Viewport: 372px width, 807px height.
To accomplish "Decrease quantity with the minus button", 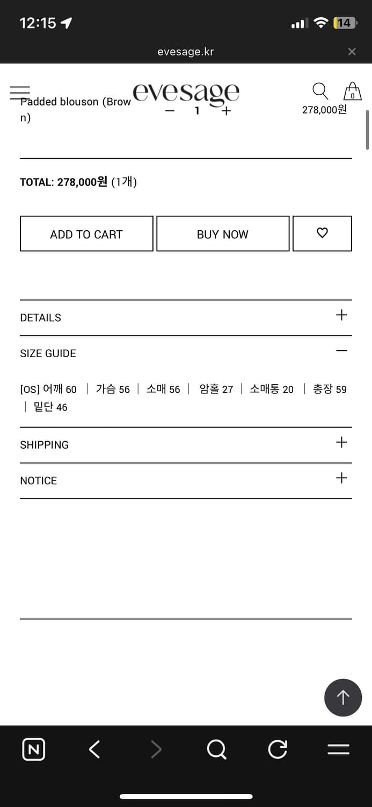I will click(170, 111).
